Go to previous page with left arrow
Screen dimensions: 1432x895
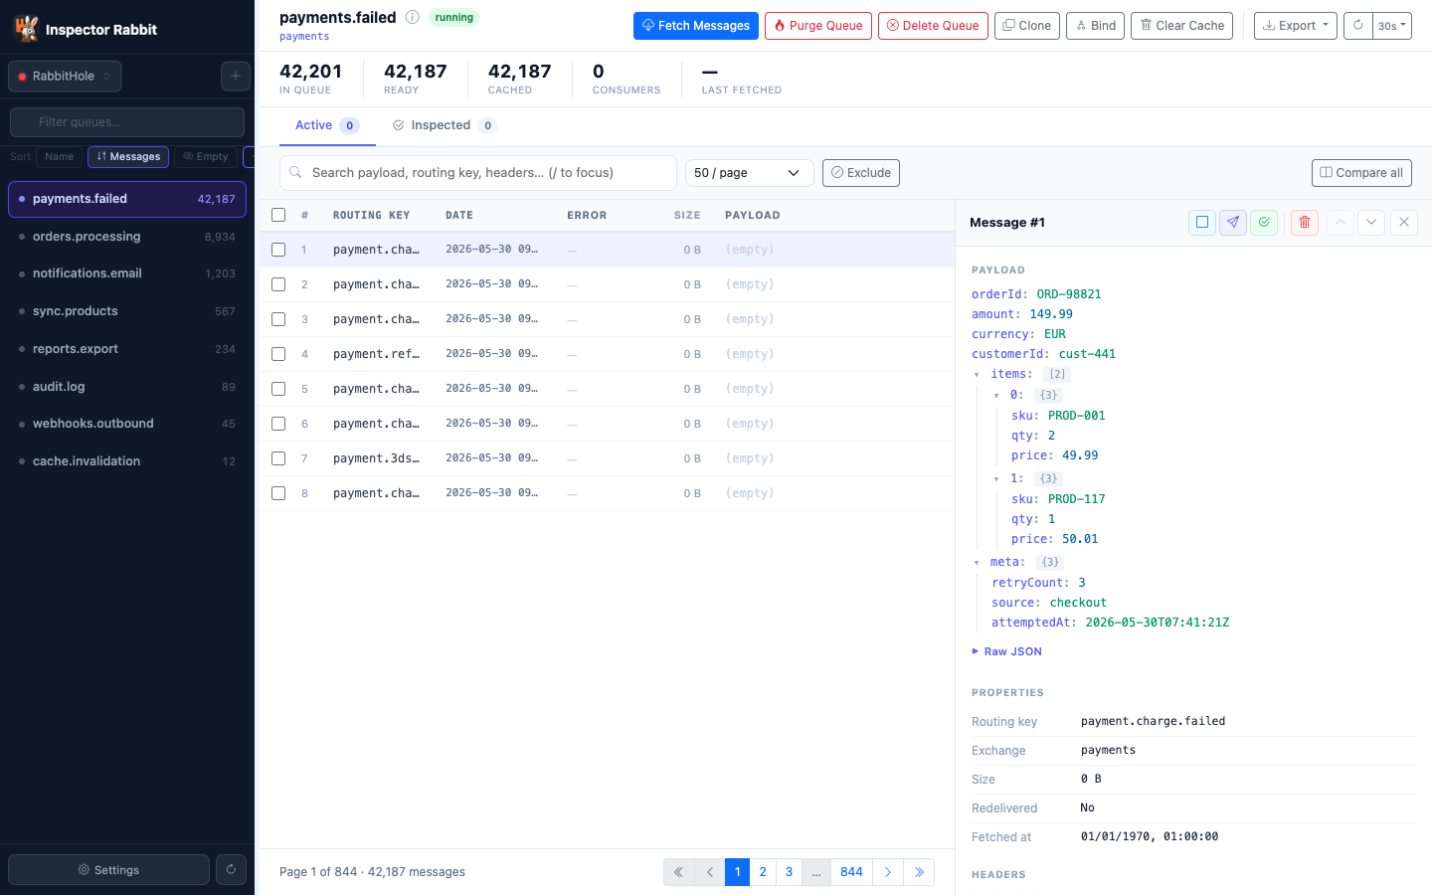click(710, 872)
